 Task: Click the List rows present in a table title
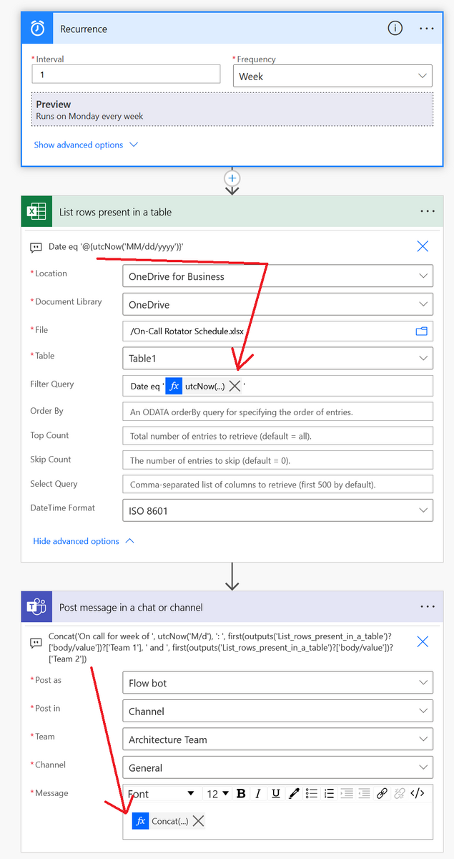coord(115,212)
